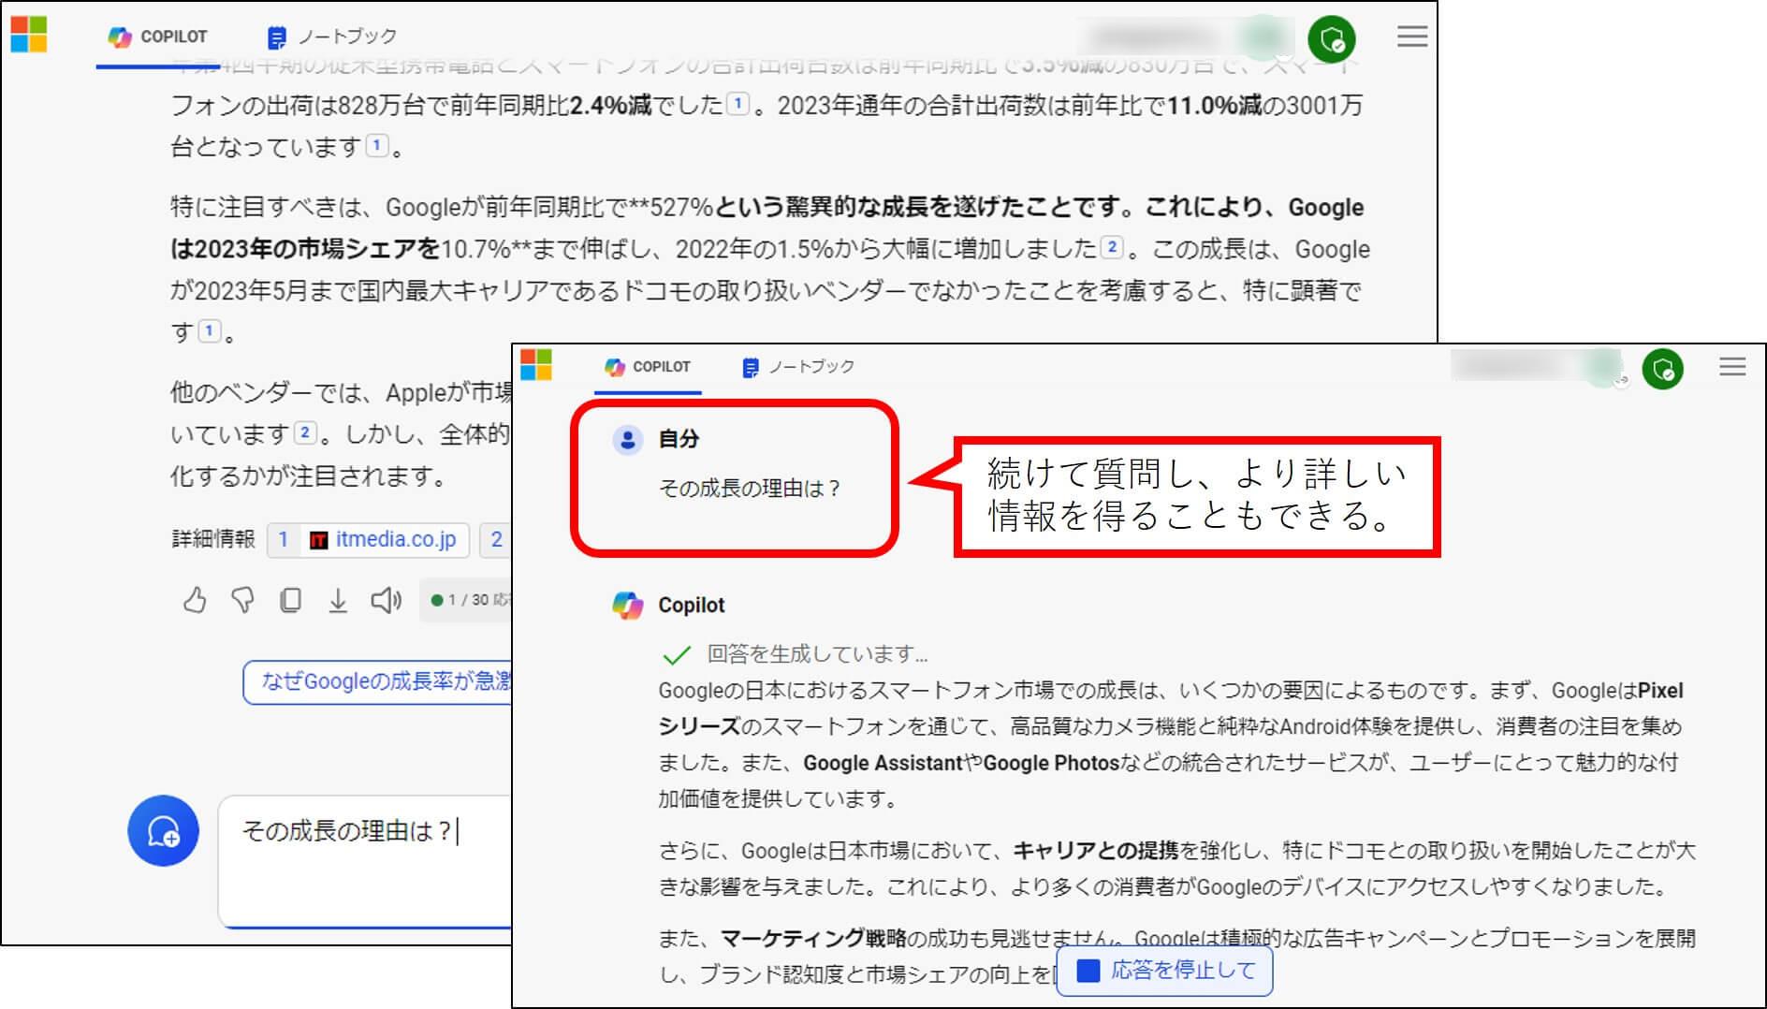The height and width of the screenshot is (1009, 1767).
Task: Click citation 1 after 台となっています
Action: (376, 146)
